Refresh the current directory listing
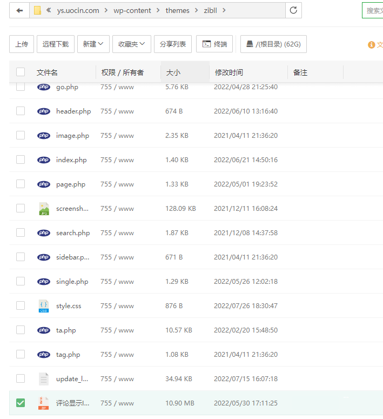 (293, 10)
